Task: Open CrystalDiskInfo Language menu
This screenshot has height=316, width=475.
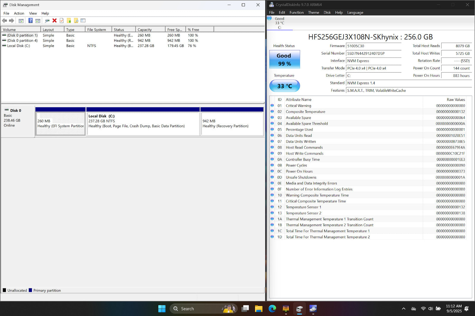Action: pyautogui.click(x=355, y=12)
